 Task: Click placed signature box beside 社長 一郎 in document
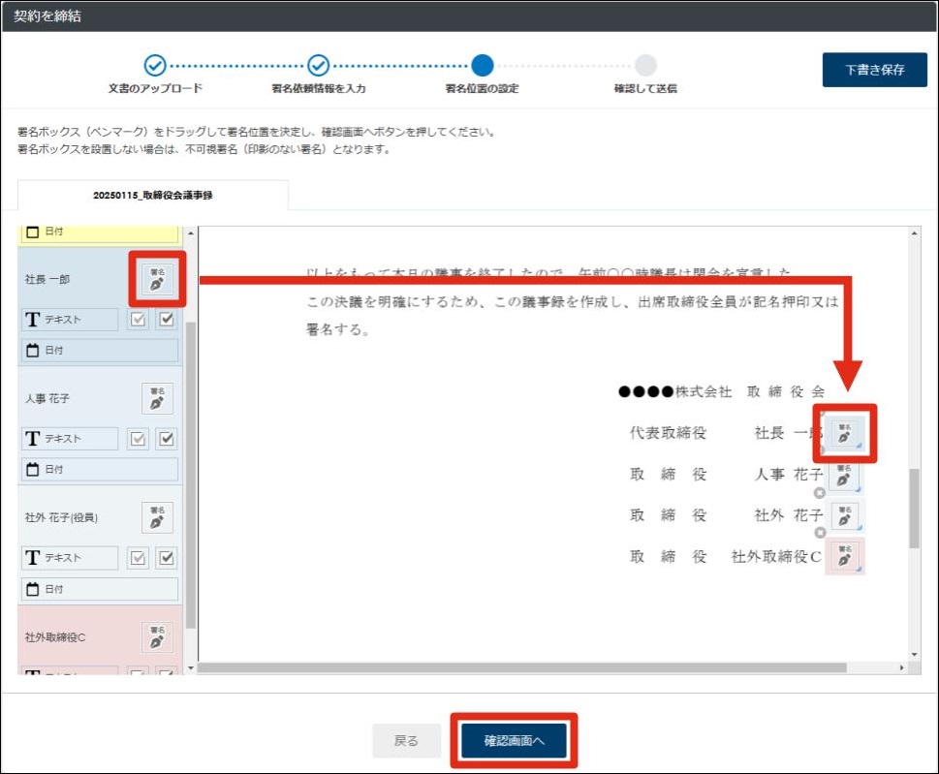click(844, 433)
